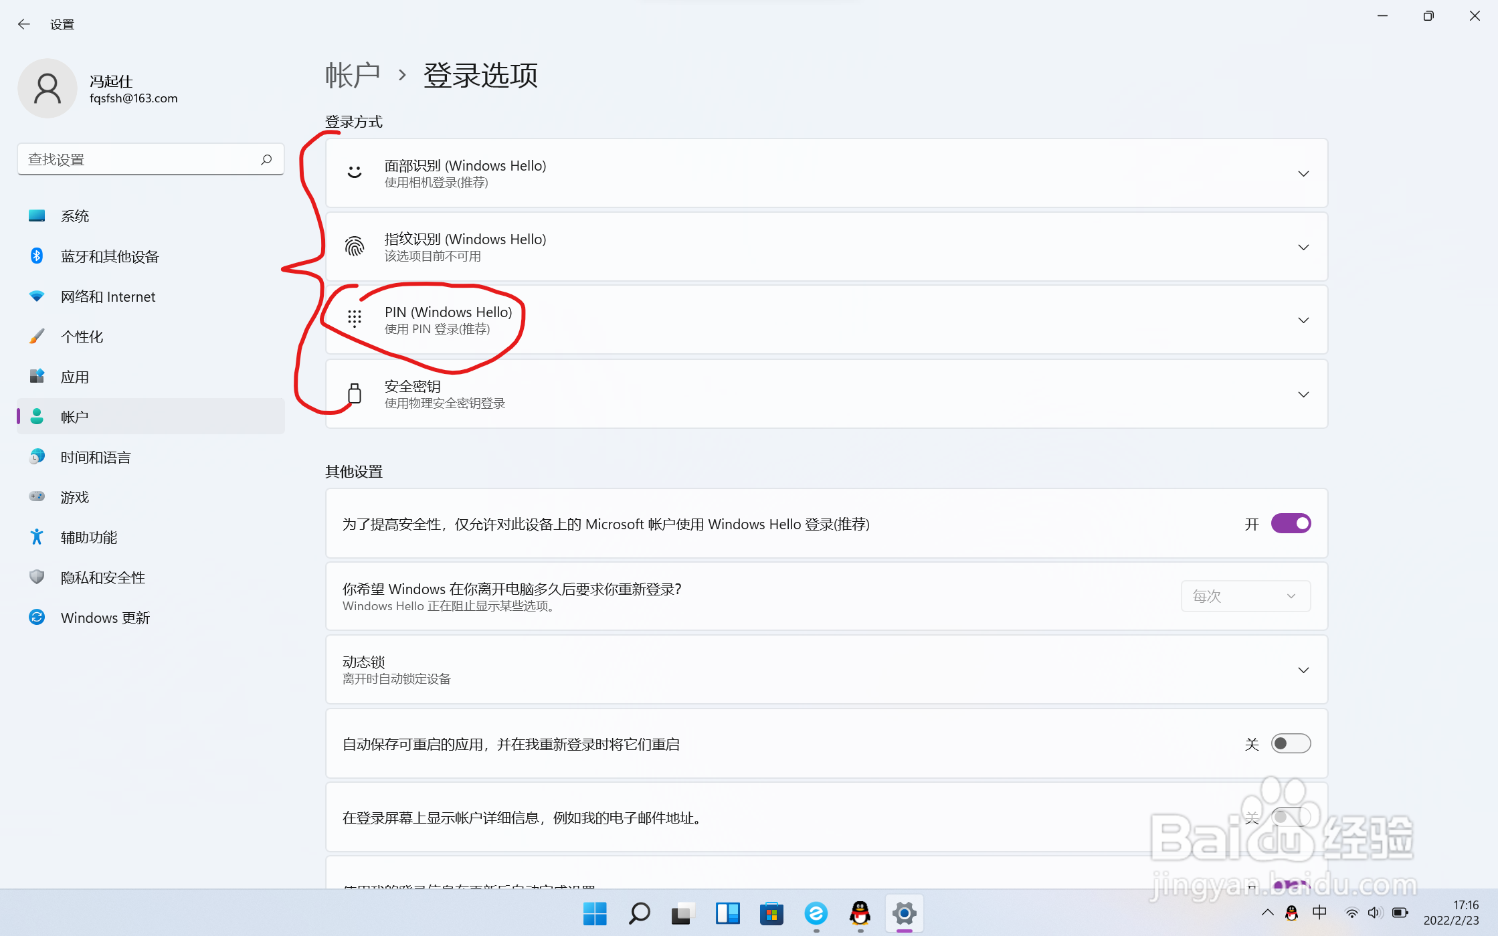Open the QQ penguin taskbar icon
This screenshot has width=1498, height=936.
click(x=860, y=913)
